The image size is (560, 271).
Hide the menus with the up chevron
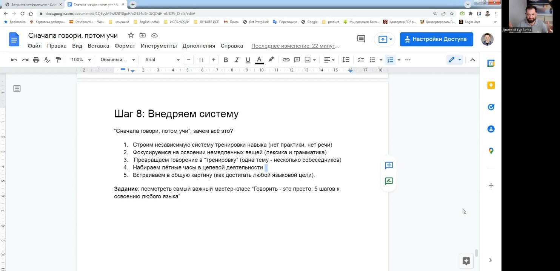tap(472, 60)
